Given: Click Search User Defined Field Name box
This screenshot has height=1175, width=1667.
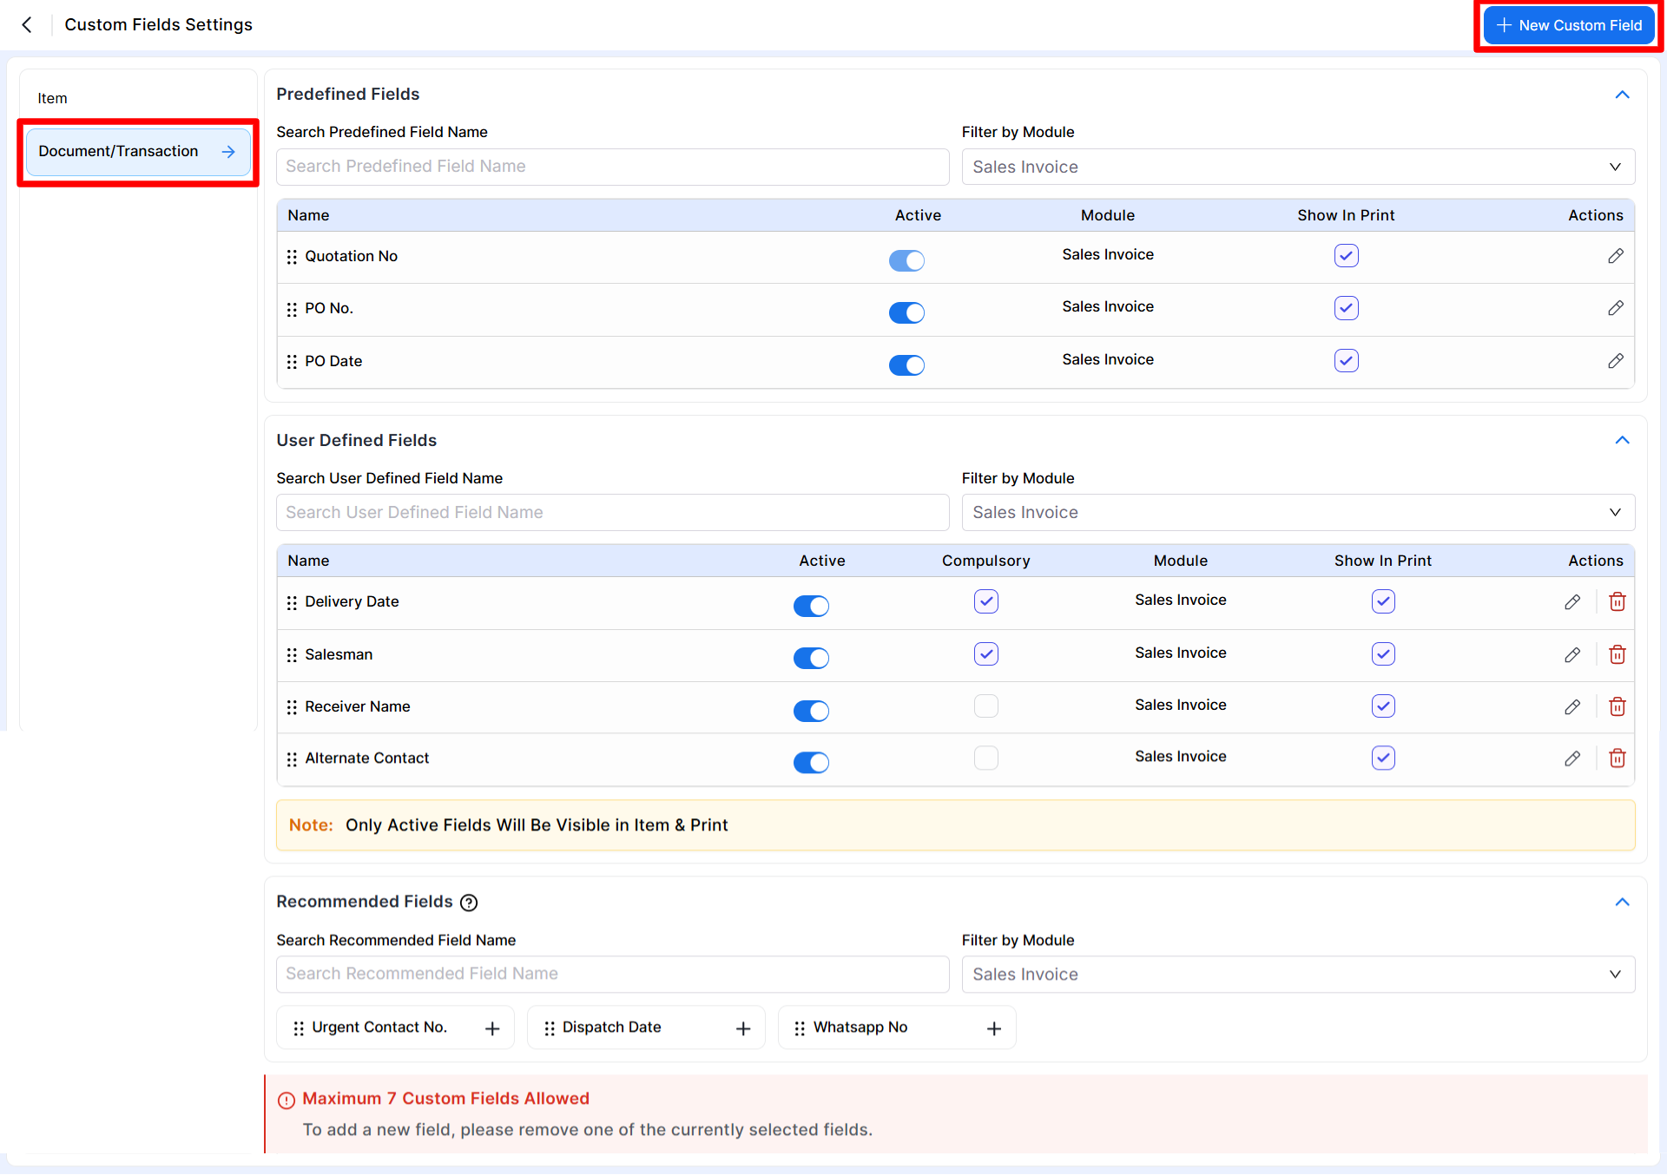Looking at the screenshot, I should point(612,512).
